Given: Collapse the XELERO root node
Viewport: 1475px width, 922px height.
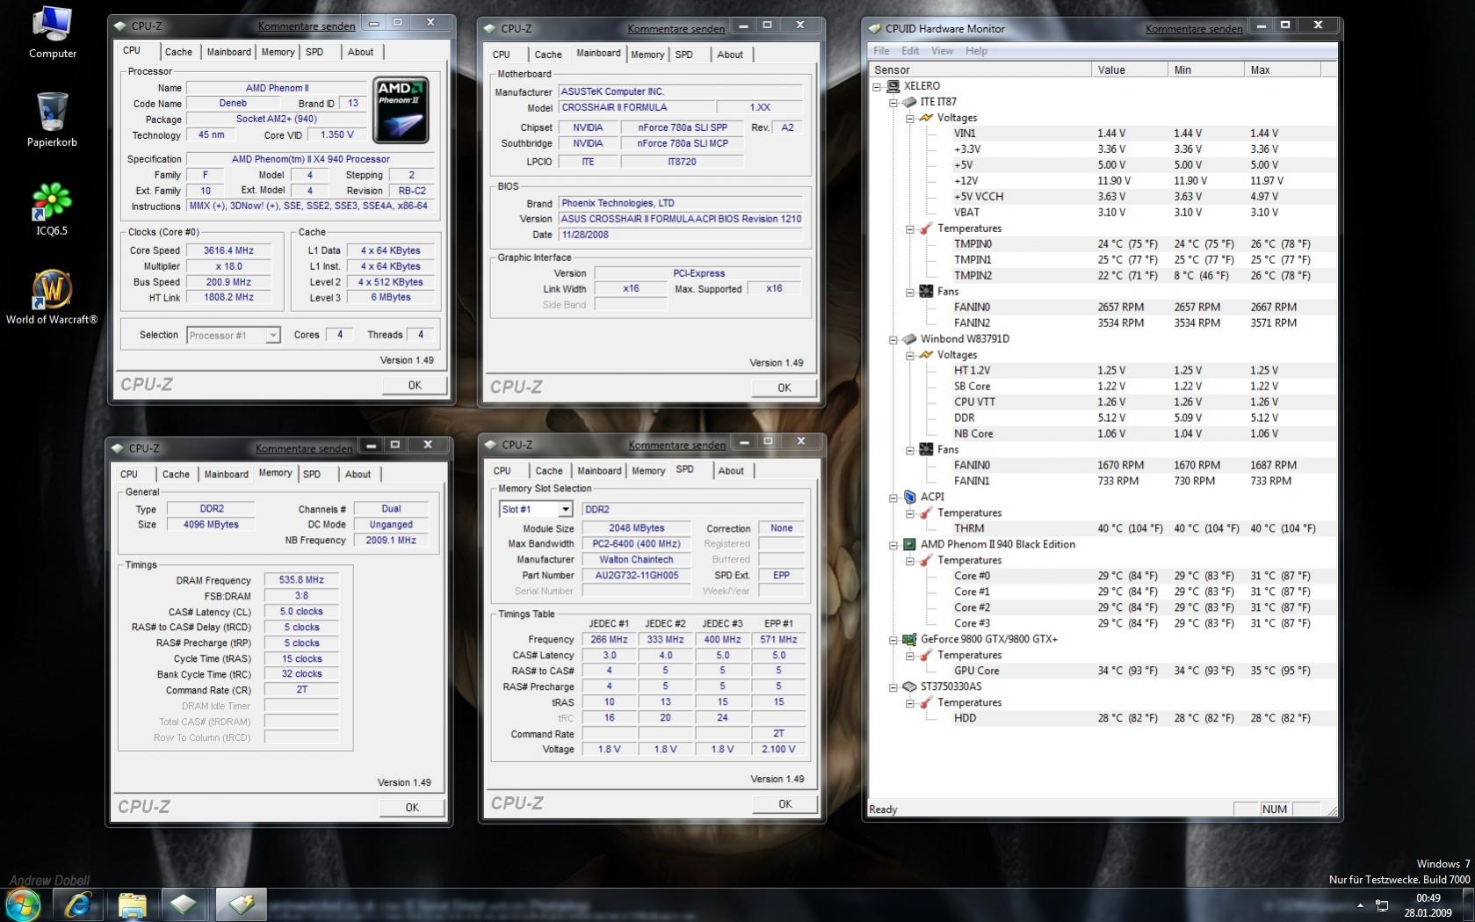Looking at the screenshot, I should (877, 86).
